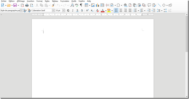Open Find and Replace
This screenshot has width=189, height=99.
72,5
